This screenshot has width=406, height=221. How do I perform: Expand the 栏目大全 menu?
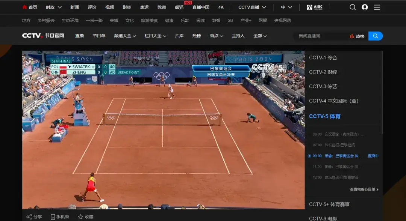click(155, 36)
